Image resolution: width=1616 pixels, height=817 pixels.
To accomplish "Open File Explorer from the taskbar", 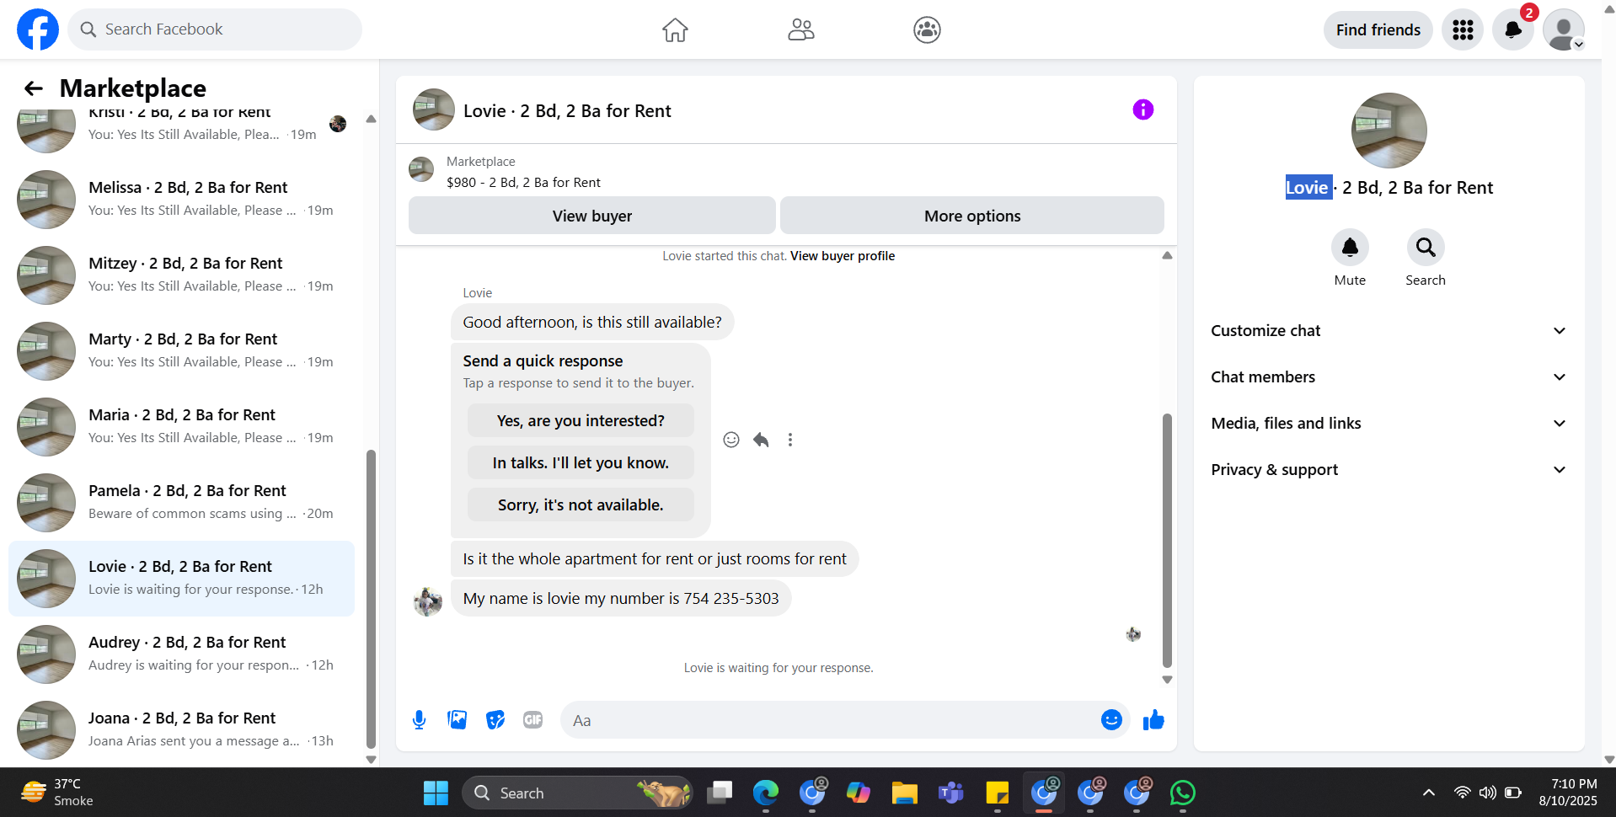I will [x=905, y=793].
